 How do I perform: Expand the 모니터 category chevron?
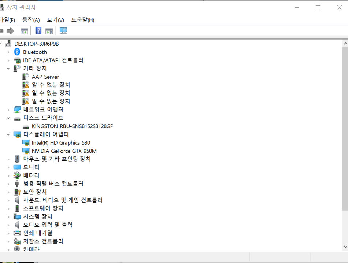pos(8,167)
